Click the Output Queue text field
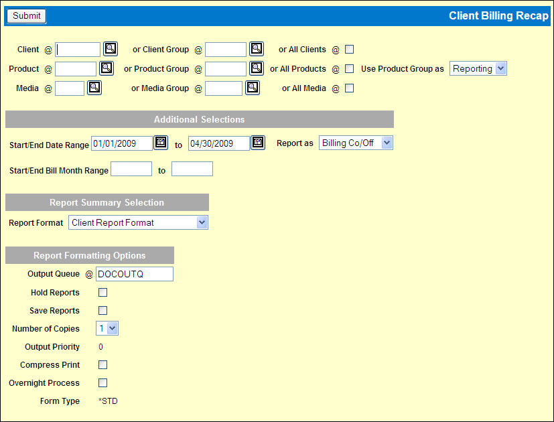The image size is (554, 422). 135,274
